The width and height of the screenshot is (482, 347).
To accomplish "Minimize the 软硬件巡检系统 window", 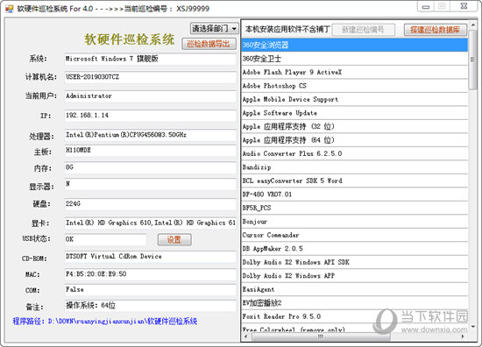I will pos(426,6).
